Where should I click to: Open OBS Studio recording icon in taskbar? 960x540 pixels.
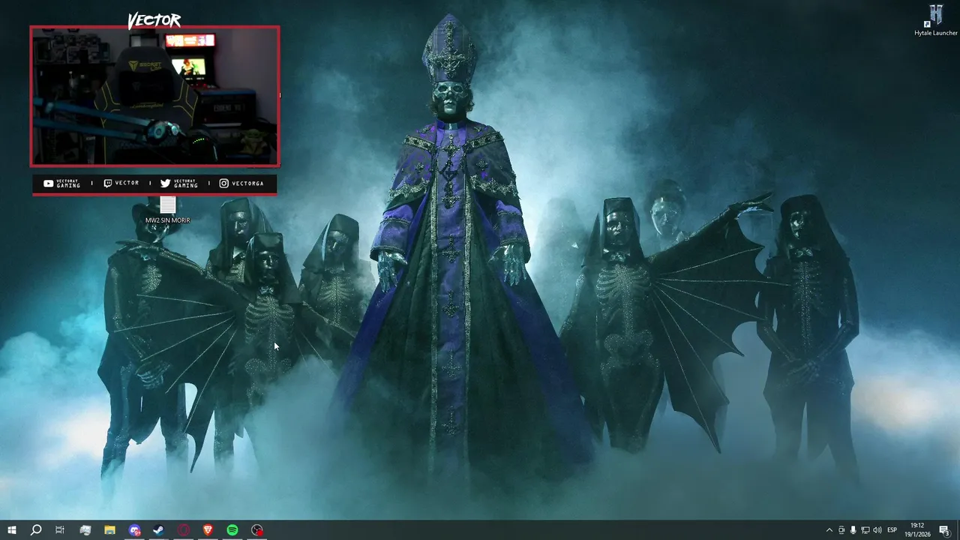tap(257, 530)
